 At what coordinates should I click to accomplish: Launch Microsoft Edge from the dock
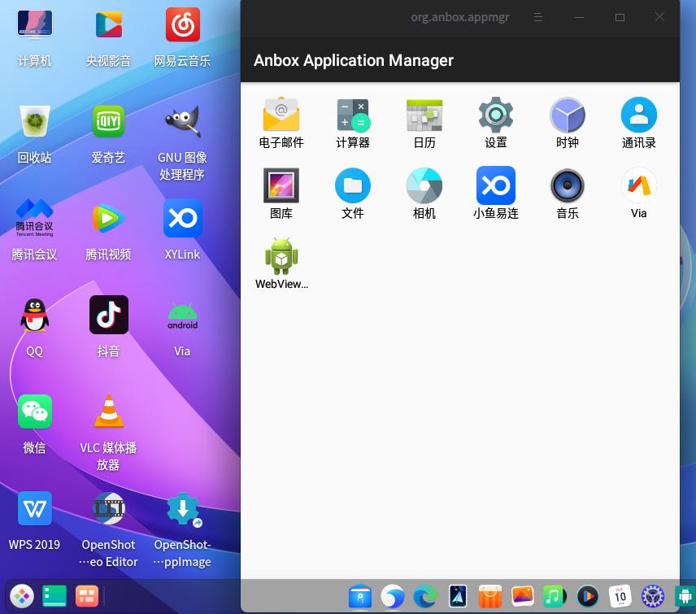pyautogui.click(x=424, y=596)
